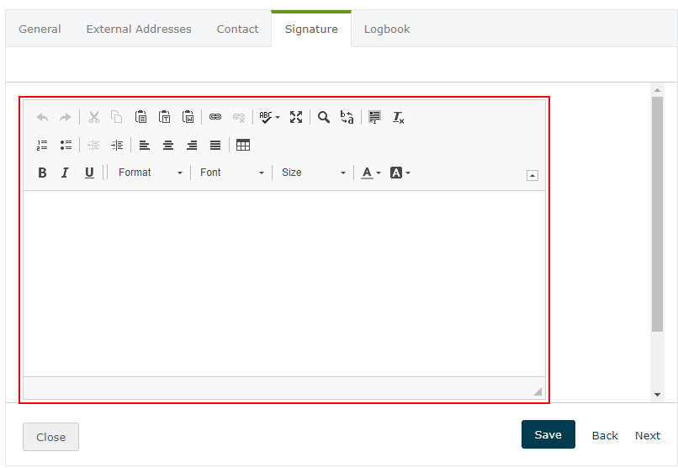The width and height of the screenshot is (678, 468).
Task: Open the Font dropdown
Action: pos(231,173)
